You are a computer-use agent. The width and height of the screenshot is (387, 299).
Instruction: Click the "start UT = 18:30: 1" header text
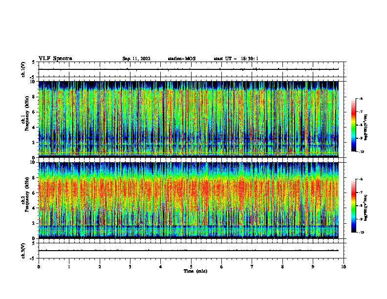236,59
